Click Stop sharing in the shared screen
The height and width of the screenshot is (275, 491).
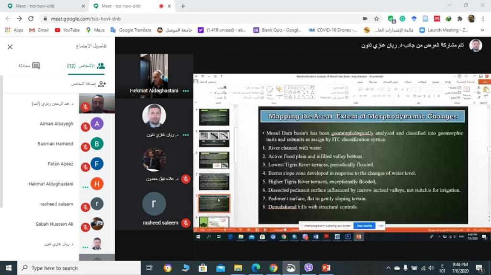pos(364,225)
